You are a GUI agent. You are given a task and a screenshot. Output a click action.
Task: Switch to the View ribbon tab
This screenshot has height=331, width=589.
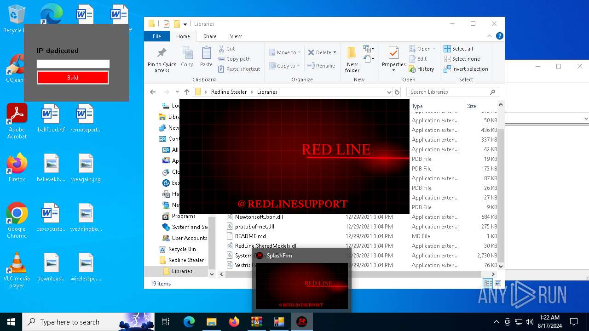tap(236, 36)
